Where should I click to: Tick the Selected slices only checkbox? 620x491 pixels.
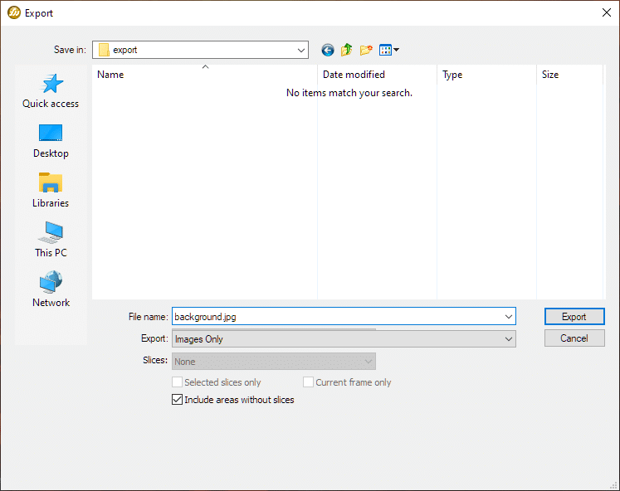177,382
